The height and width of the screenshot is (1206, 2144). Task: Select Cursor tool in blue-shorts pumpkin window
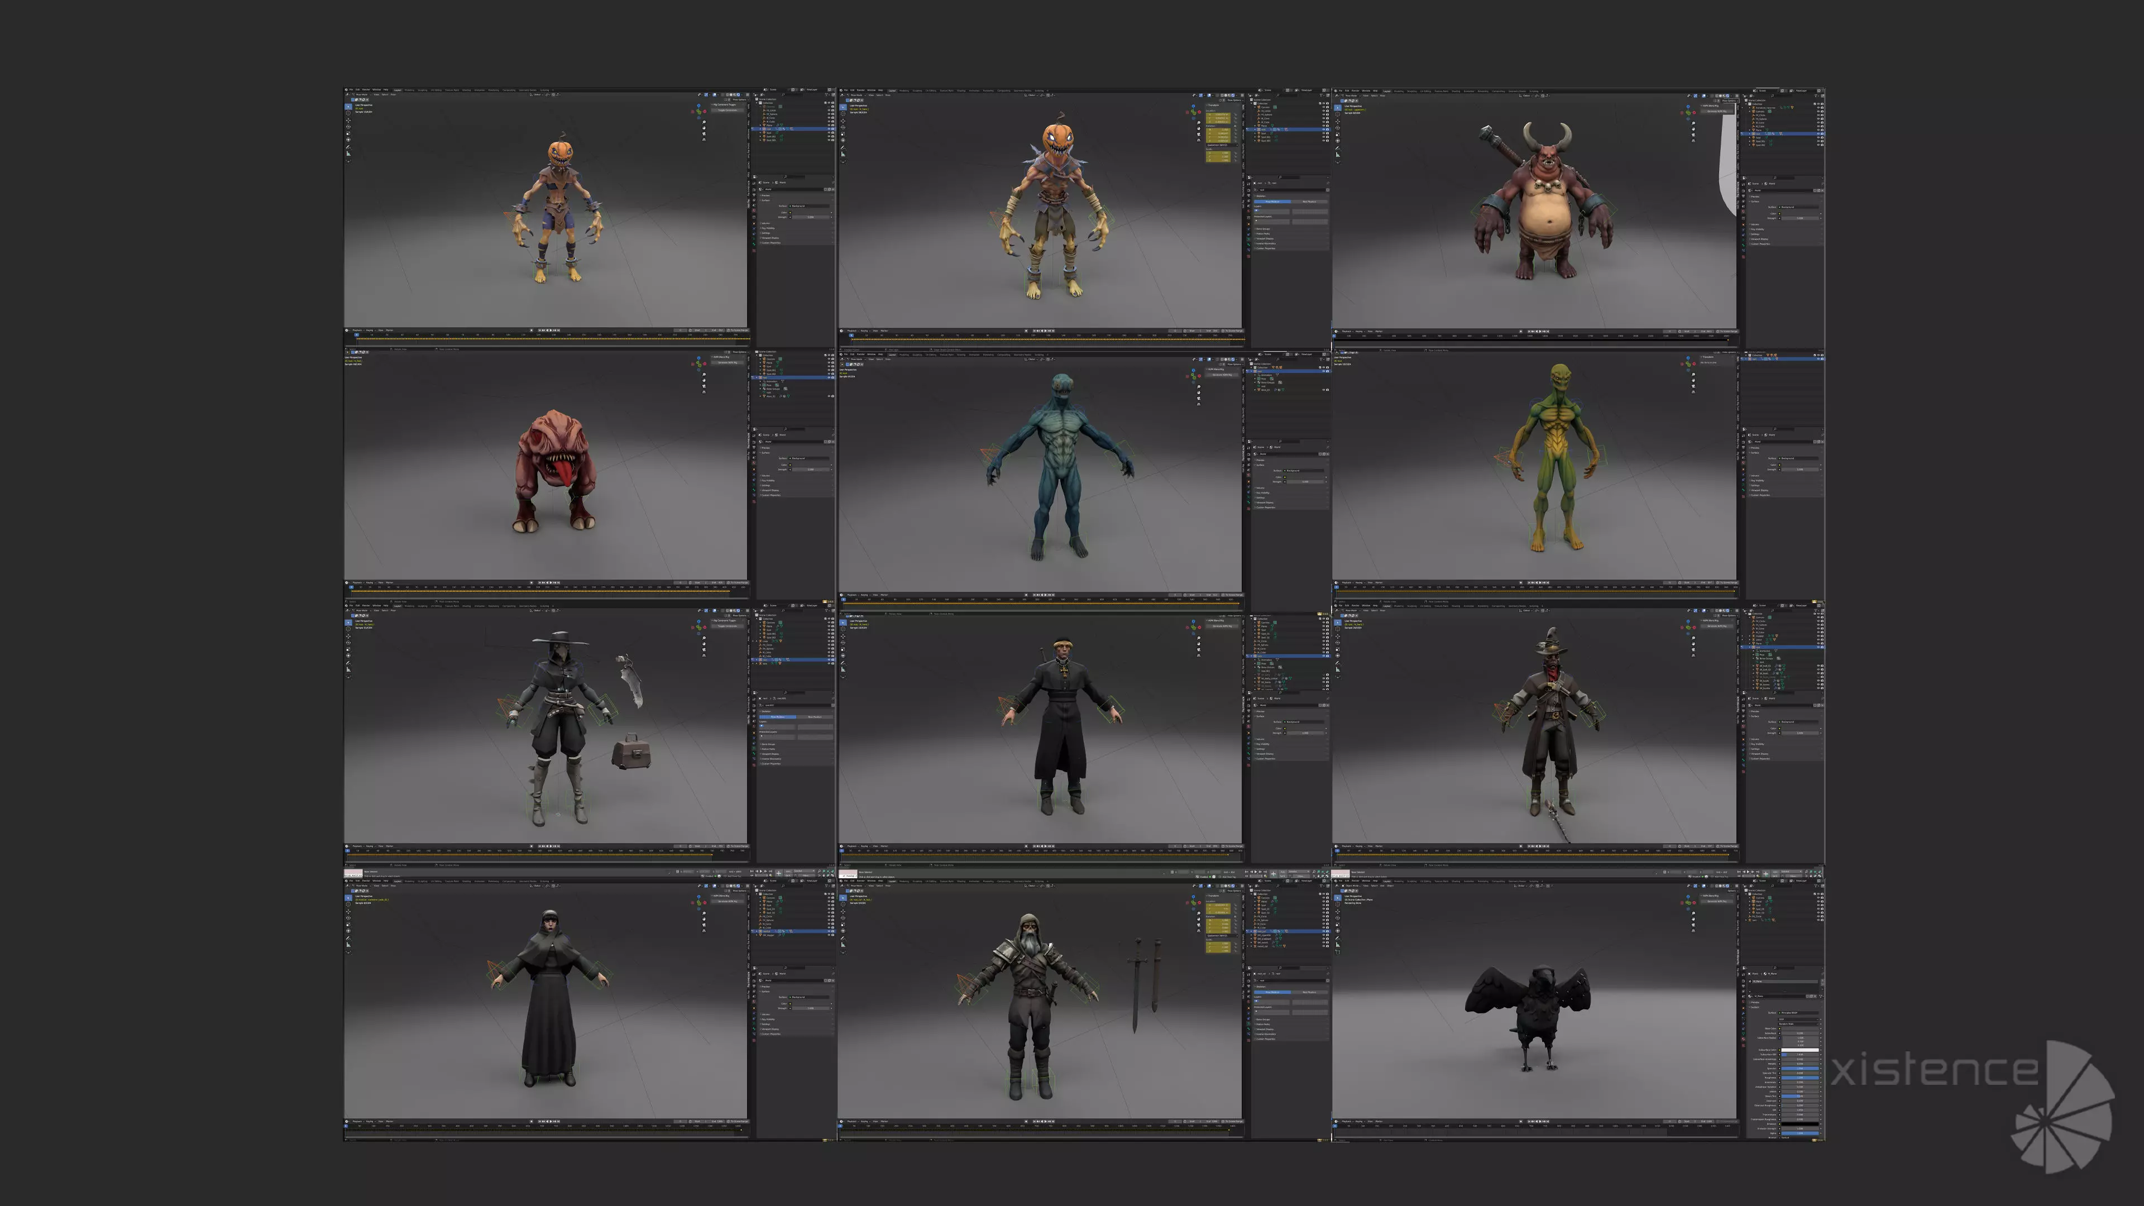point(349,113)
